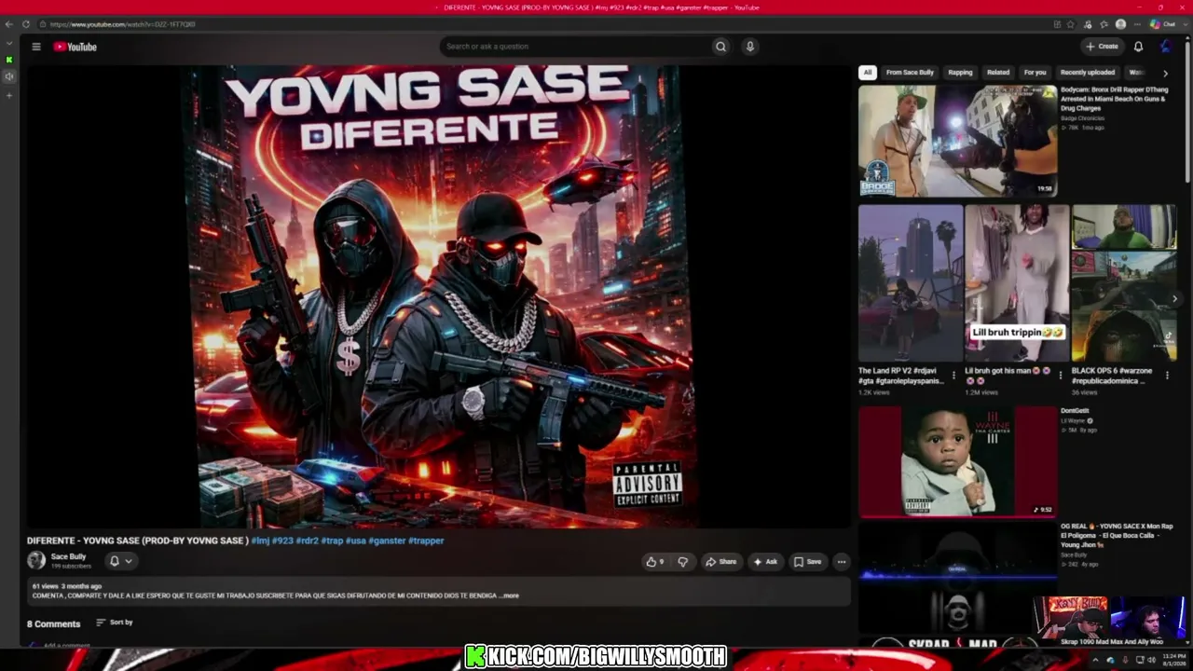Click the 8 Comments heading
The width and height of the screenshot is (1193, 671).
(x=53, y=624)
